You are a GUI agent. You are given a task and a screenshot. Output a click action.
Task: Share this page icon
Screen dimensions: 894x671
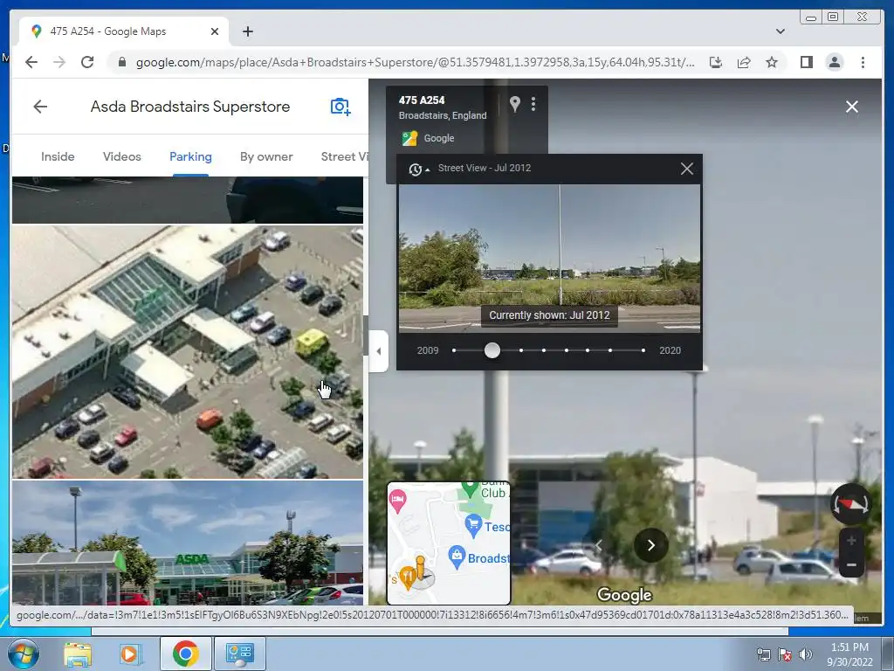[744, 62]
